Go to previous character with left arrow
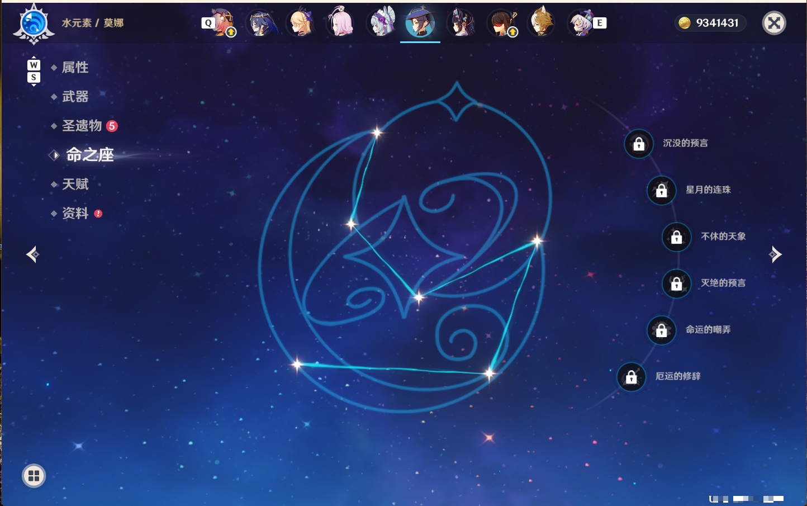Image resolution: width=807 pixels, height=506 pixels. pos(32,254)
